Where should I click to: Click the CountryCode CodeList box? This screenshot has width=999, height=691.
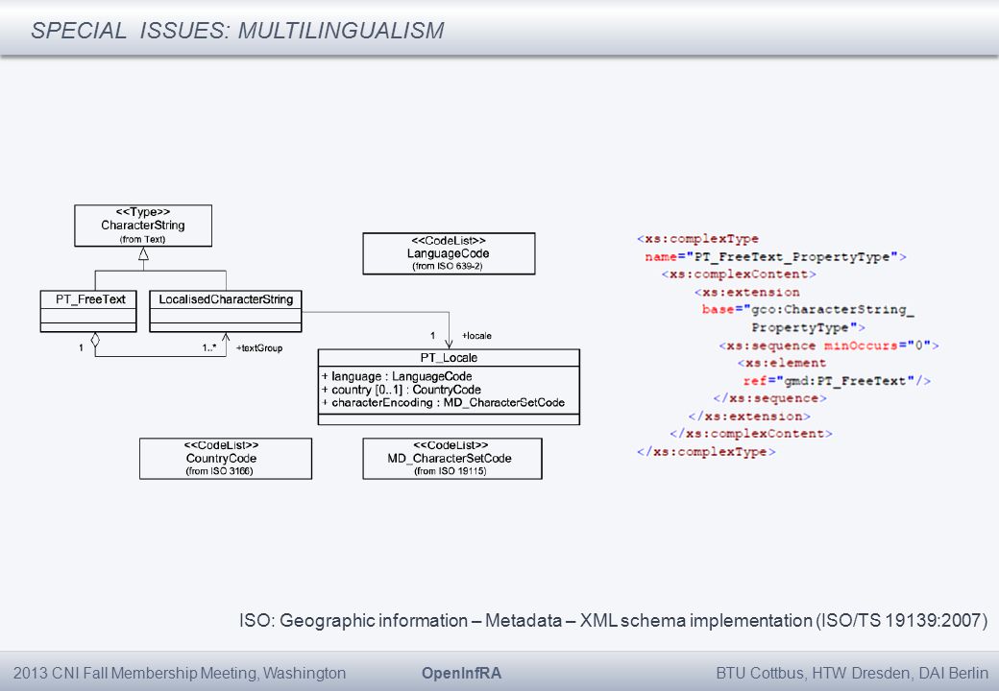coord(226,459)
